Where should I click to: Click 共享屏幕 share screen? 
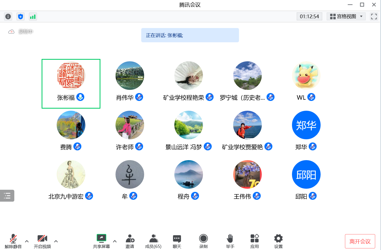101,241
